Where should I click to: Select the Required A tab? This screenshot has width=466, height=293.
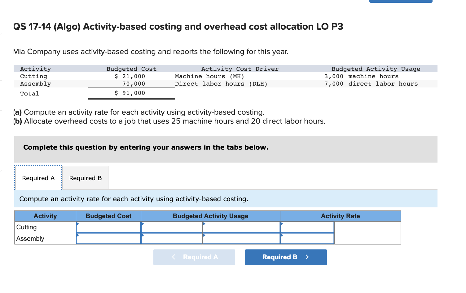(x=38, y=178)
